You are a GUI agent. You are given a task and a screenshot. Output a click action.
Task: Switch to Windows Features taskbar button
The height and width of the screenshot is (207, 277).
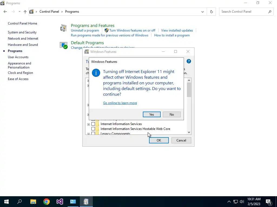pos(86,202)
